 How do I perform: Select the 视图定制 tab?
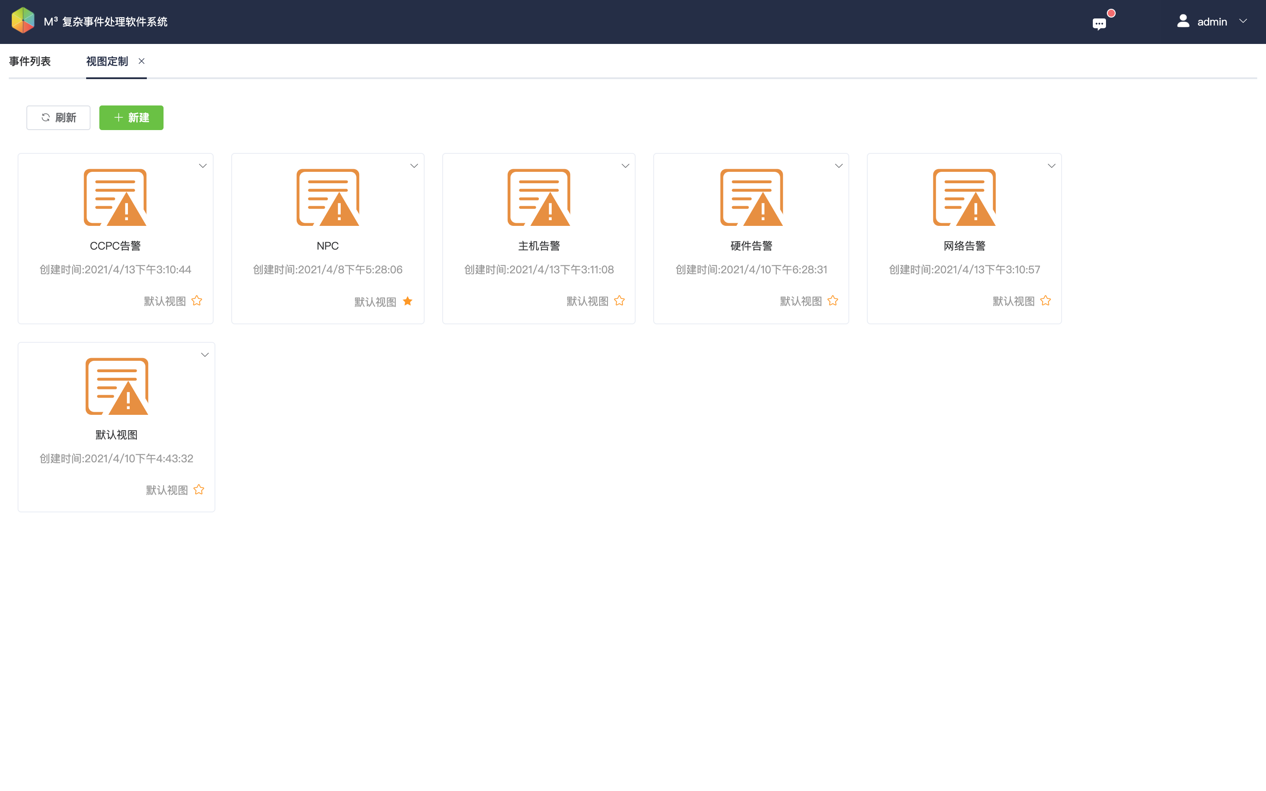[107, 61]
